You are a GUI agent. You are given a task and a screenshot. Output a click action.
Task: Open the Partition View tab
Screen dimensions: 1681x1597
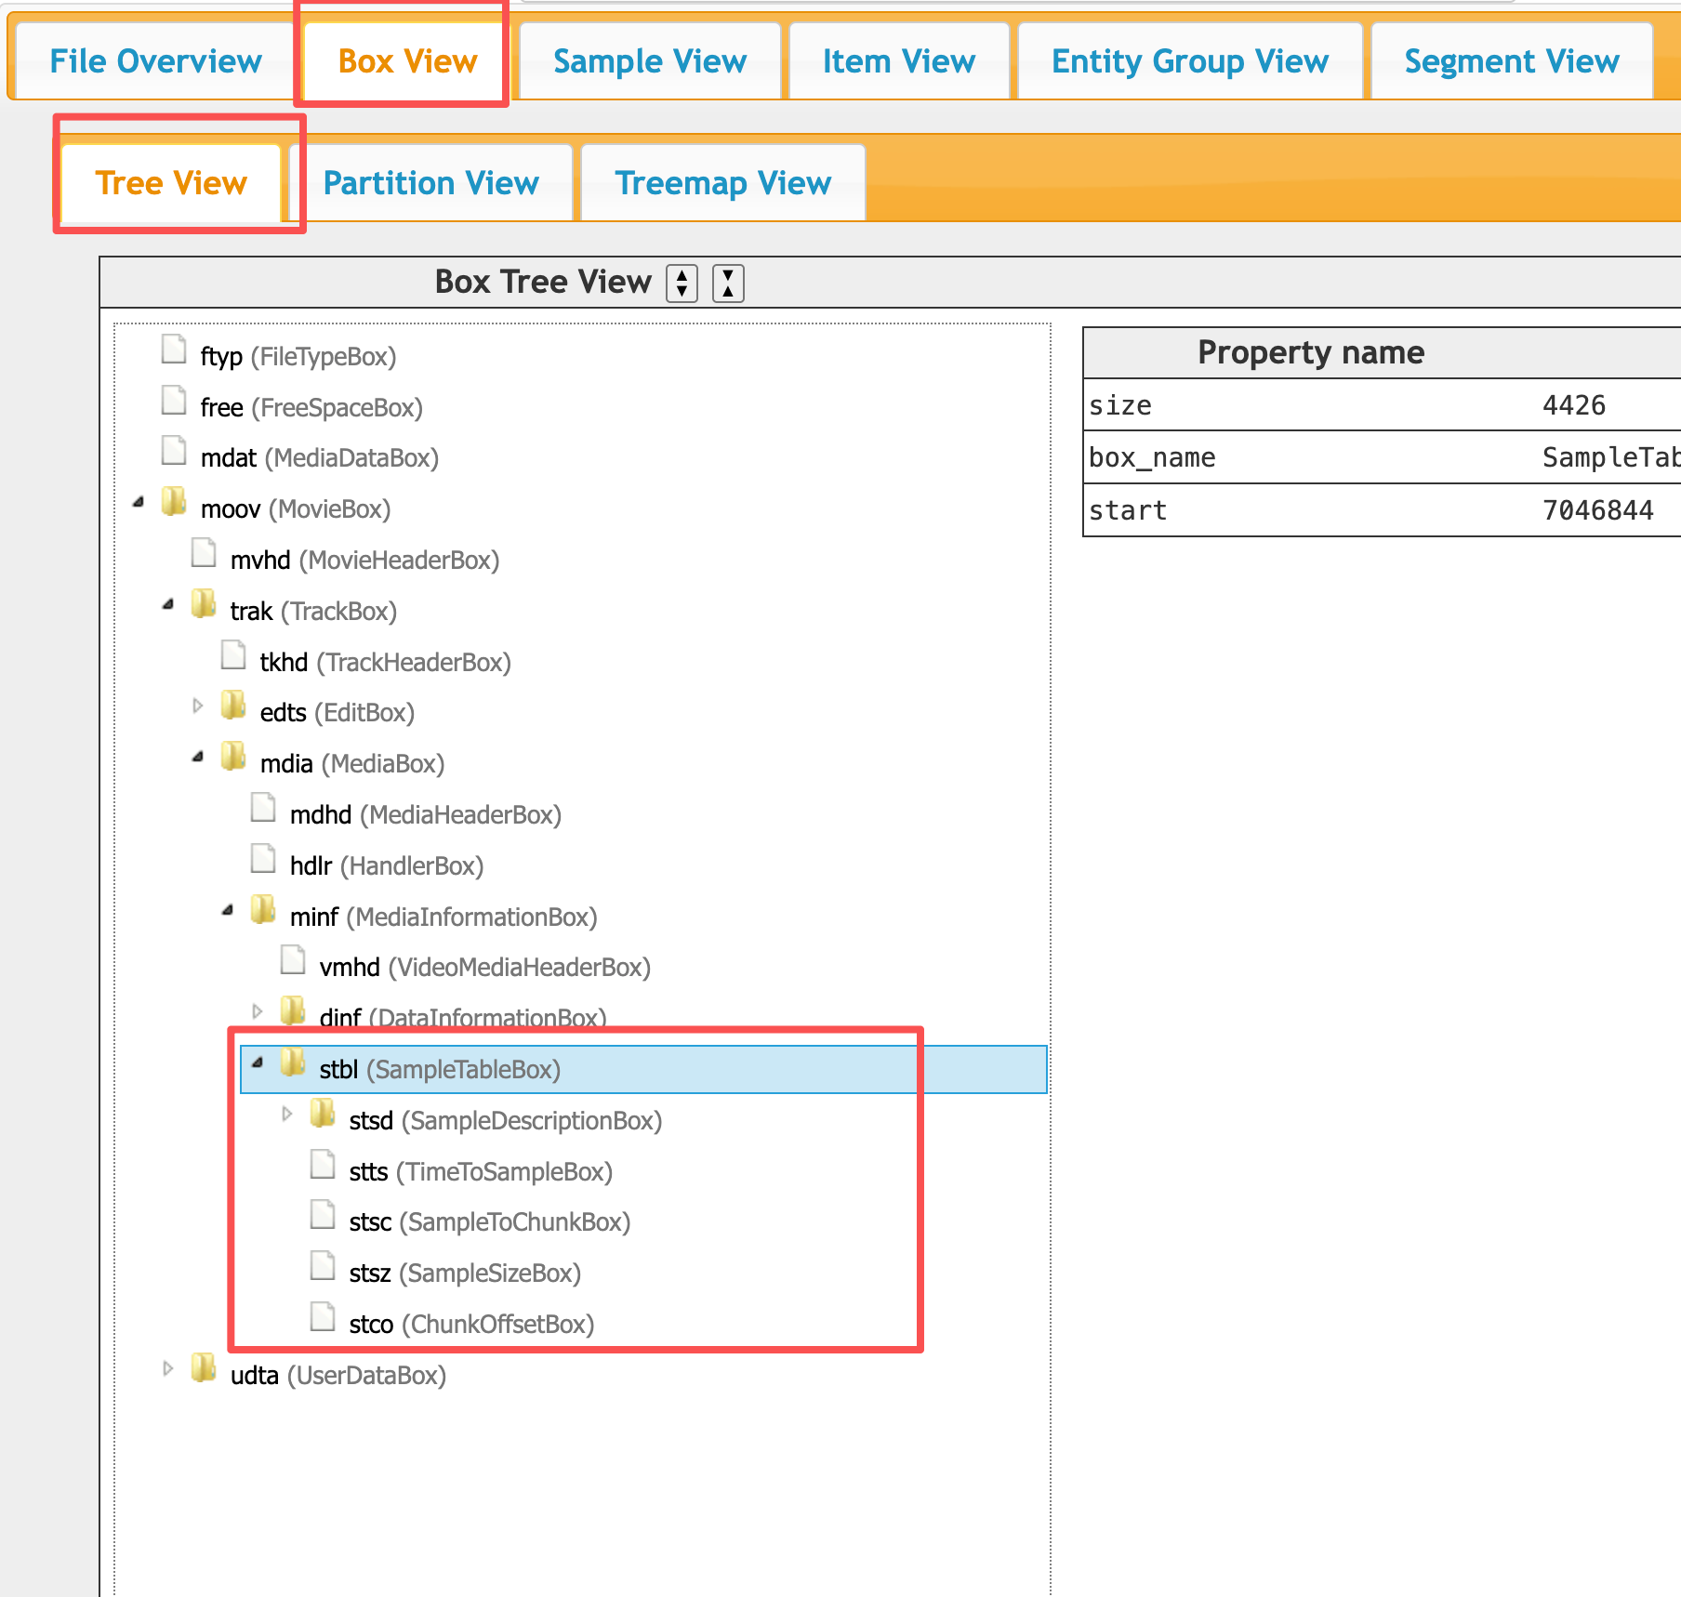click(x=430, y=183)
